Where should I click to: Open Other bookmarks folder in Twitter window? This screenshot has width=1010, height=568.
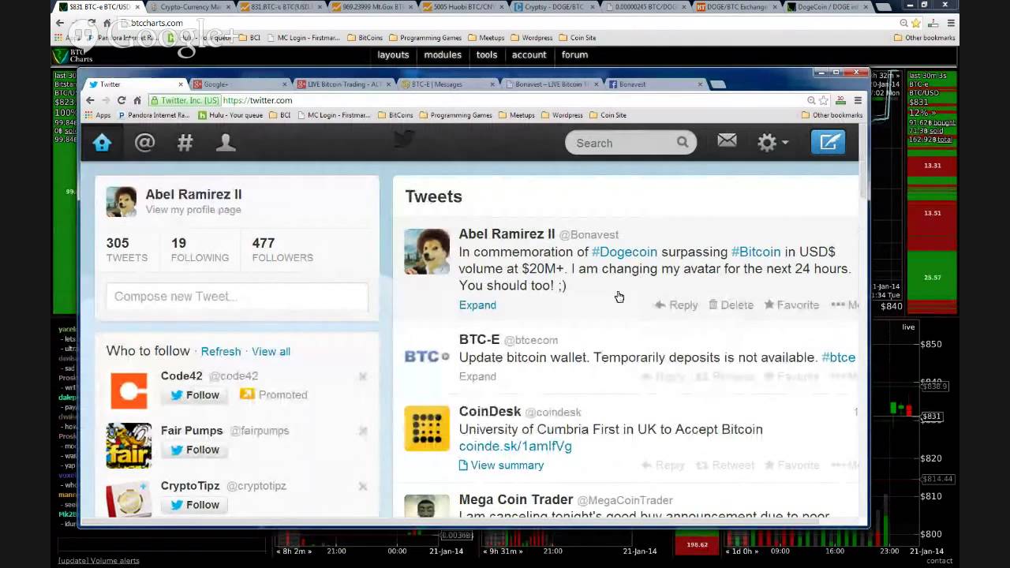[x=832, y=115]
